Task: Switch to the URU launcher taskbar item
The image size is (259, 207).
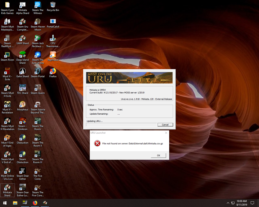Action: point(45,203)
